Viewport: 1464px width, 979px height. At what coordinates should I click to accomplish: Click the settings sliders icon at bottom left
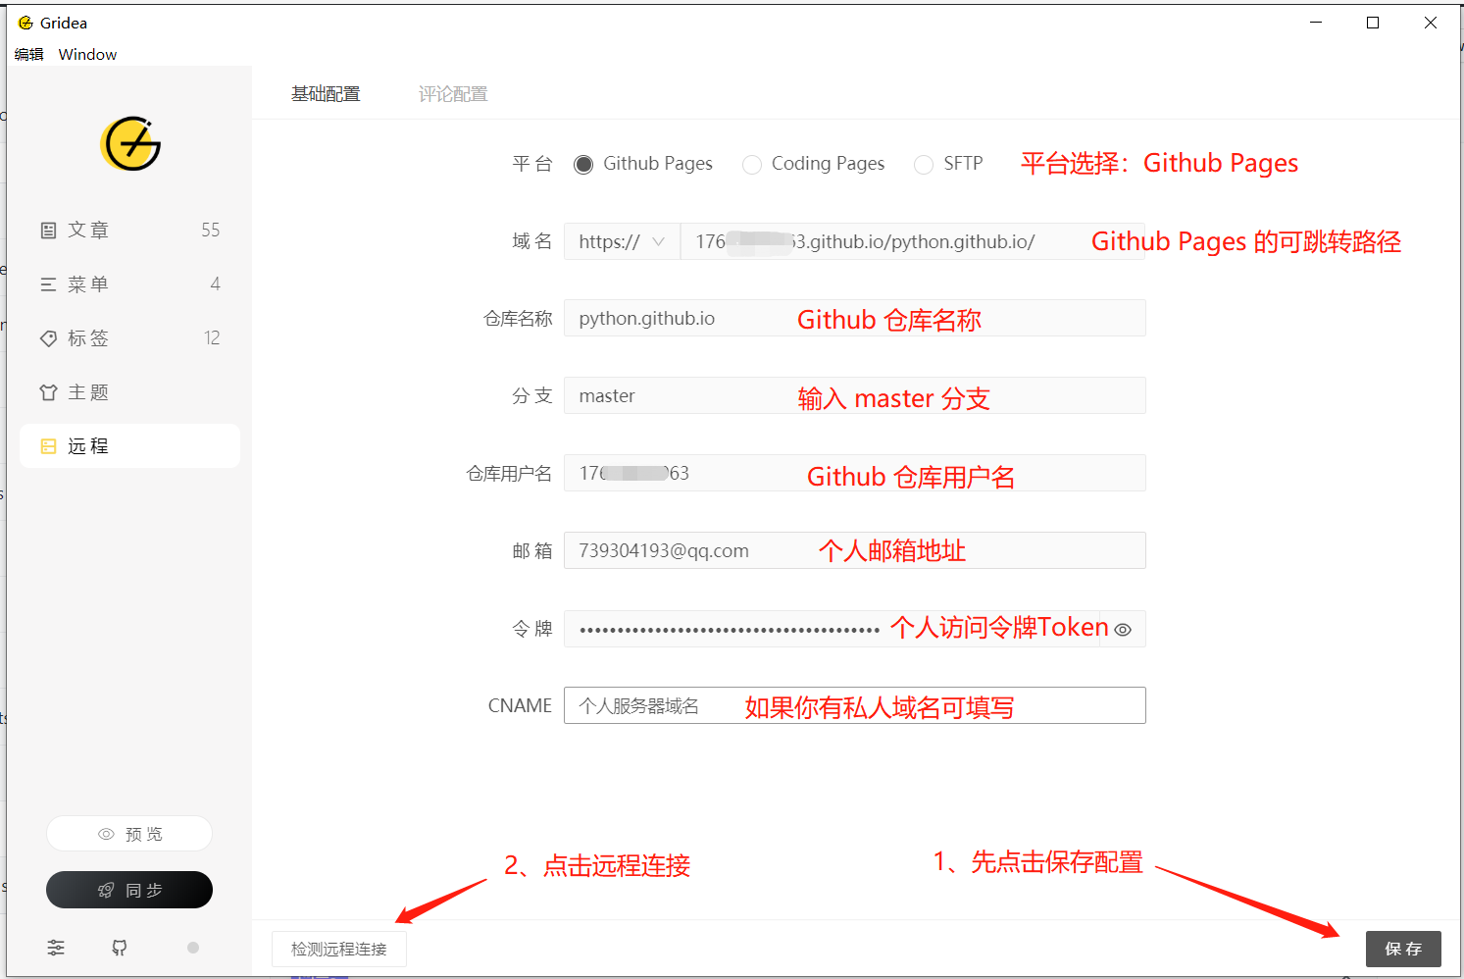(x=56, y=948)
